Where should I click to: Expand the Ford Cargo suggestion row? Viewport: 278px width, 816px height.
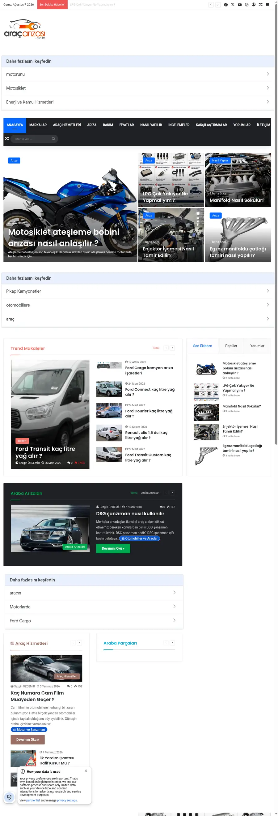pos(94,621)
